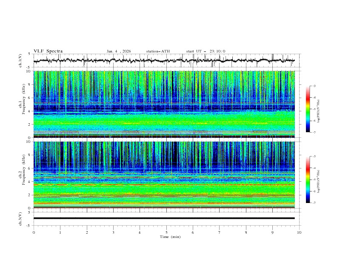Click the "8" kHz tick on ch.2 frequency axis

tap(30, 155)
